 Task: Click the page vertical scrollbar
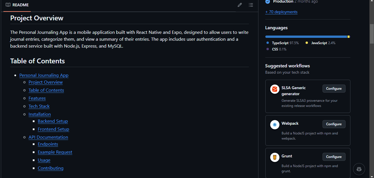tap(371, 34)
